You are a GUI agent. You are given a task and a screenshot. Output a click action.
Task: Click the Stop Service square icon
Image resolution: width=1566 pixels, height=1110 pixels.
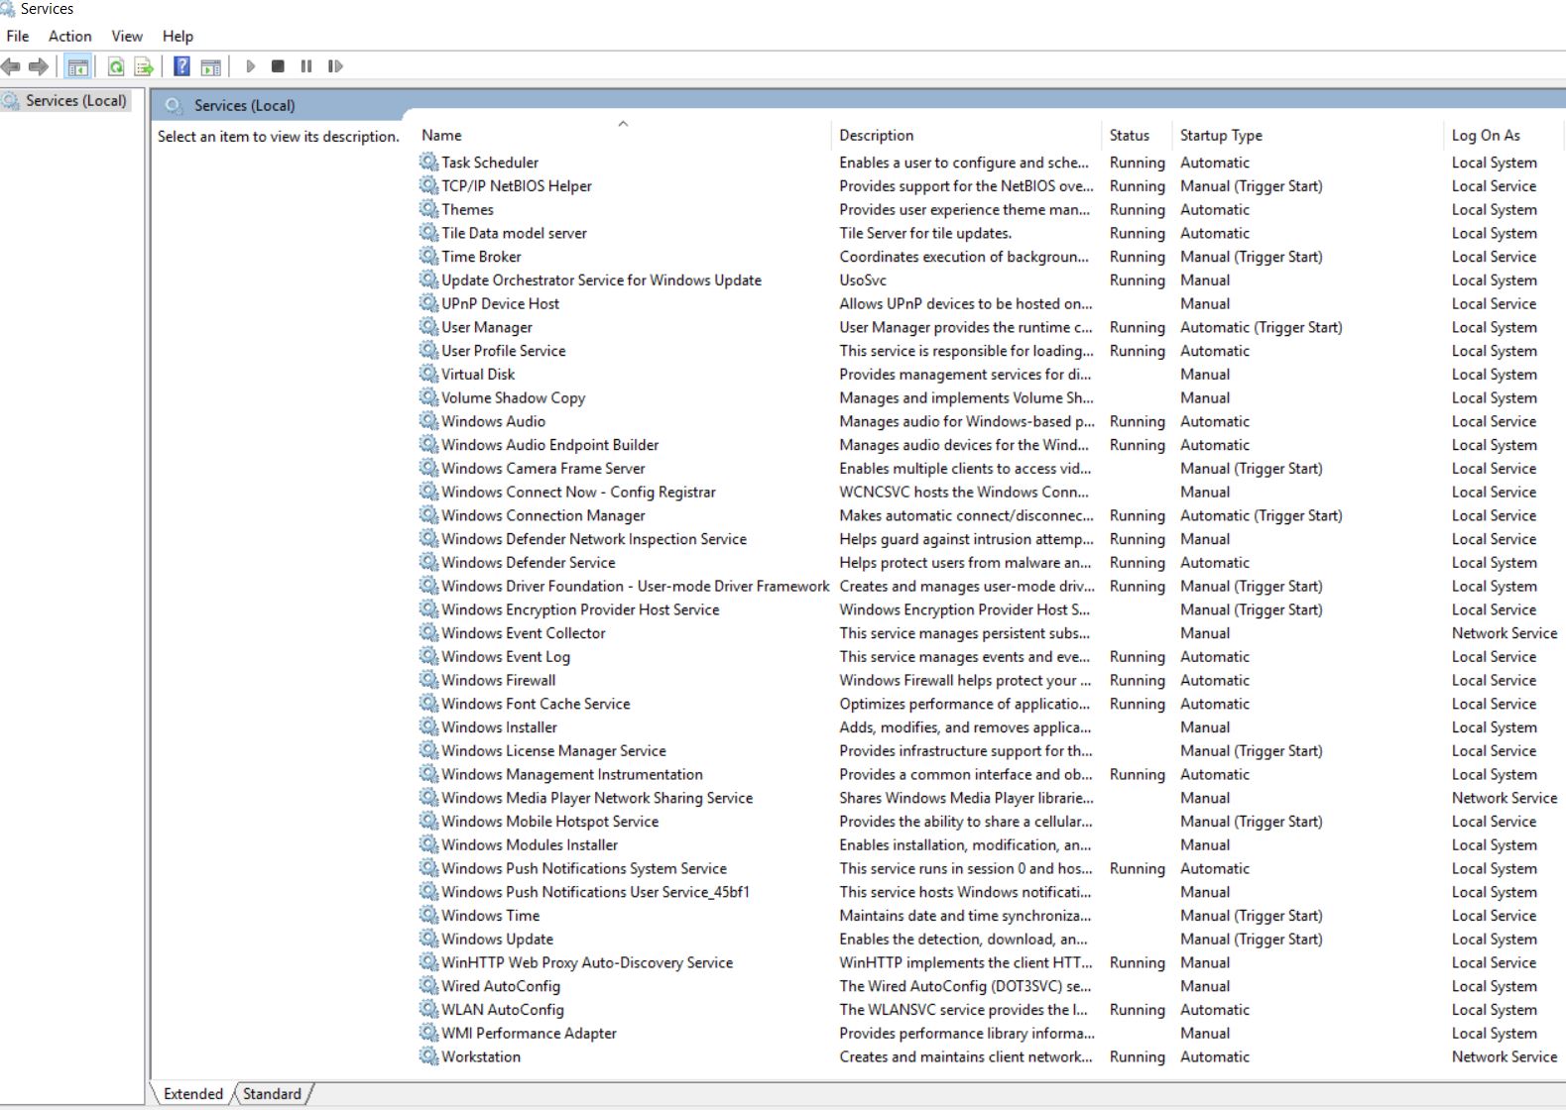(x=279, y=66)
